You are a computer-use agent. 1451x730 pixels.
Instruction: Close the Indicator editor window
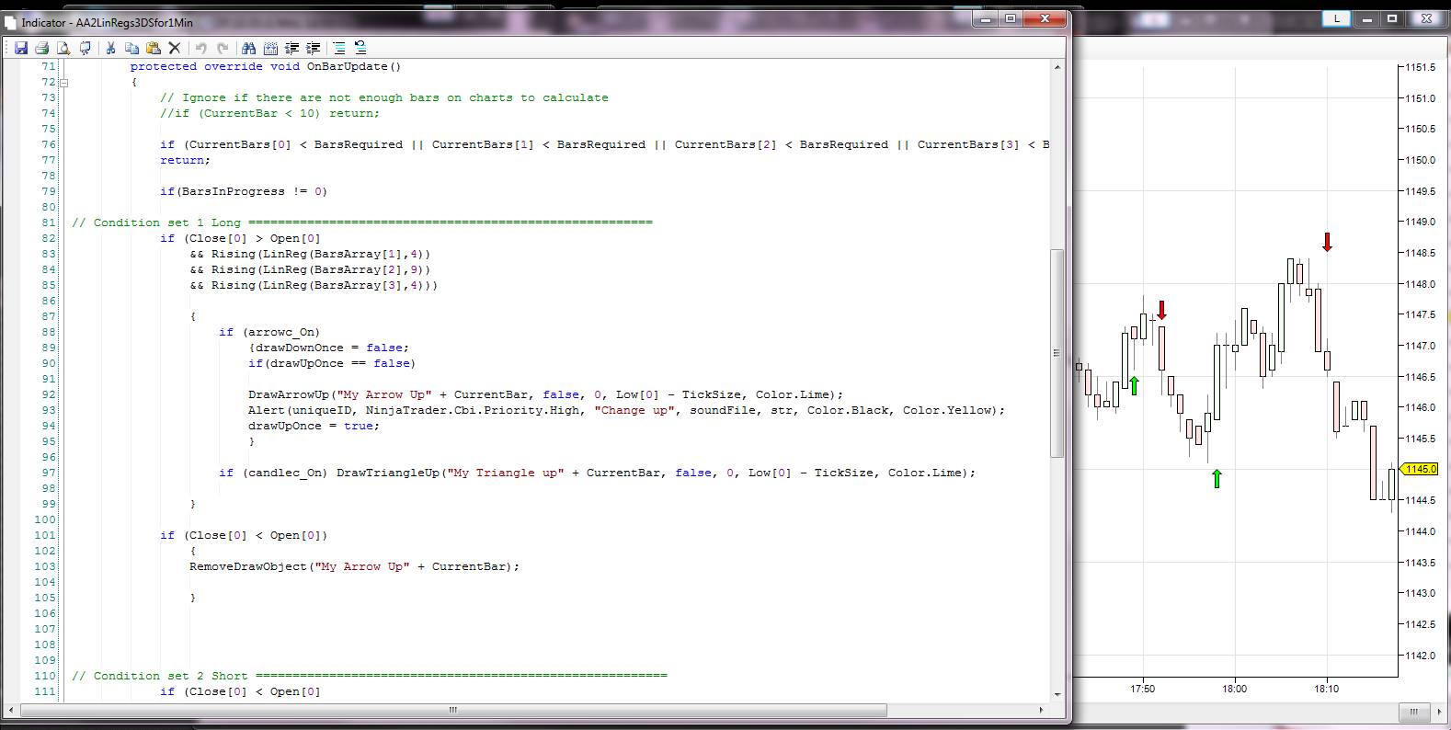tap(1045, 18)
